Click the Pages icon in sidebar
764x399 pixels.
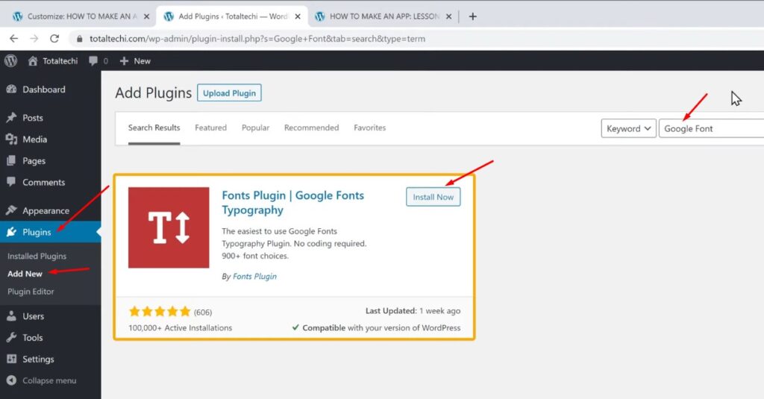pyautogui.click(x=11, y=161)
